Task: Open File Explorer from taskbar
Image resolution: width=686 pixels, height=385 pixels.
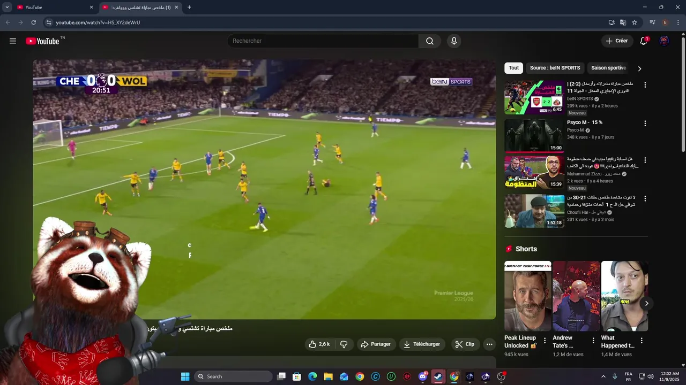Action: point(328,376)
